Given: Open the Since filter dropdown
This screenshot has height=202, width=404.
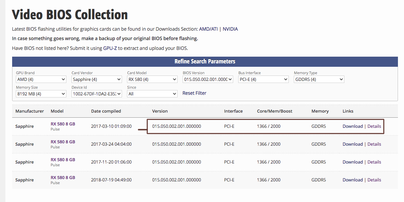Looking at the screenshot, I should [x=152, y=94].
